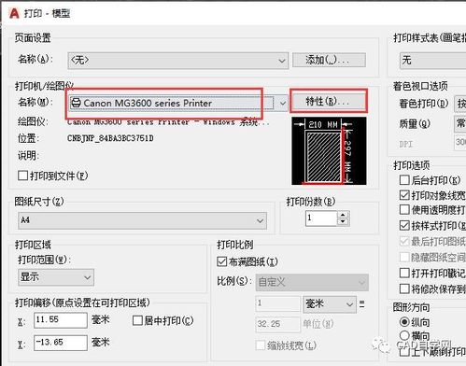Click the units field showing 32.25

277,324
